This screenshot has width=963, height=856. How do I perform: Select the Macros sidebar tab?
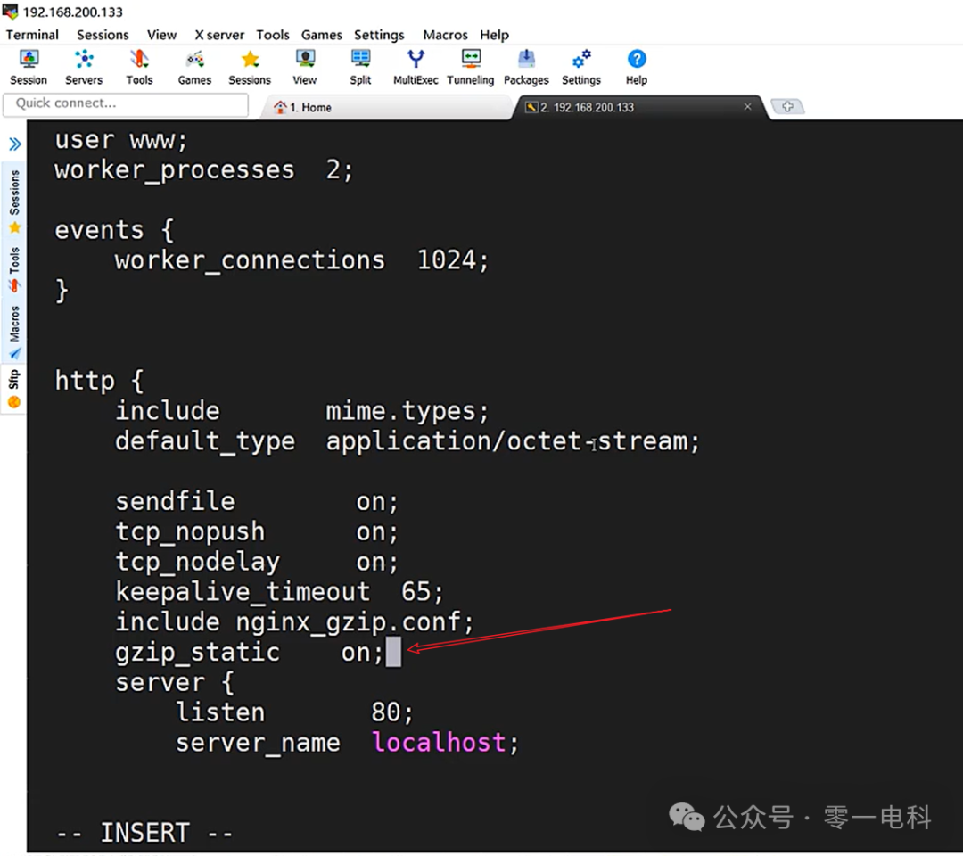click(13, 321)
